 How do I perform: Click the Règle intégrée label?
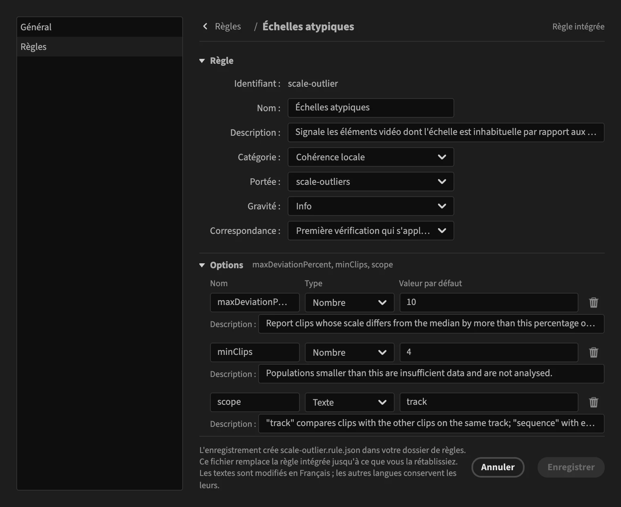578,27
